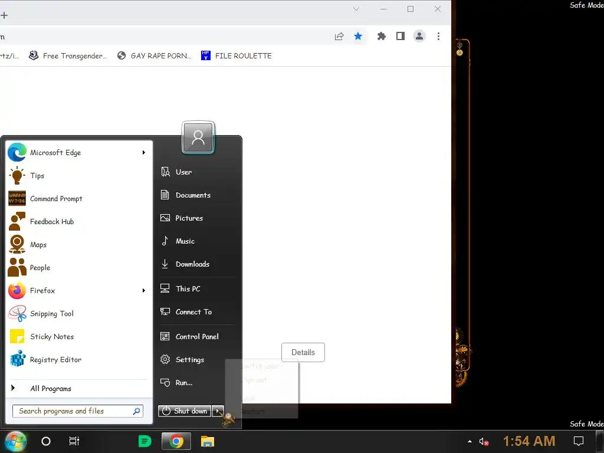
Task: Click the Shut down button
Action: [185, 411]
